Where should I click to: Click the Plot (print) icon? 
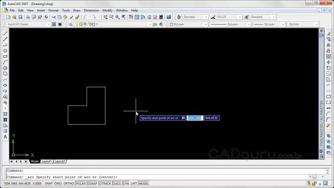click(28, 17)
